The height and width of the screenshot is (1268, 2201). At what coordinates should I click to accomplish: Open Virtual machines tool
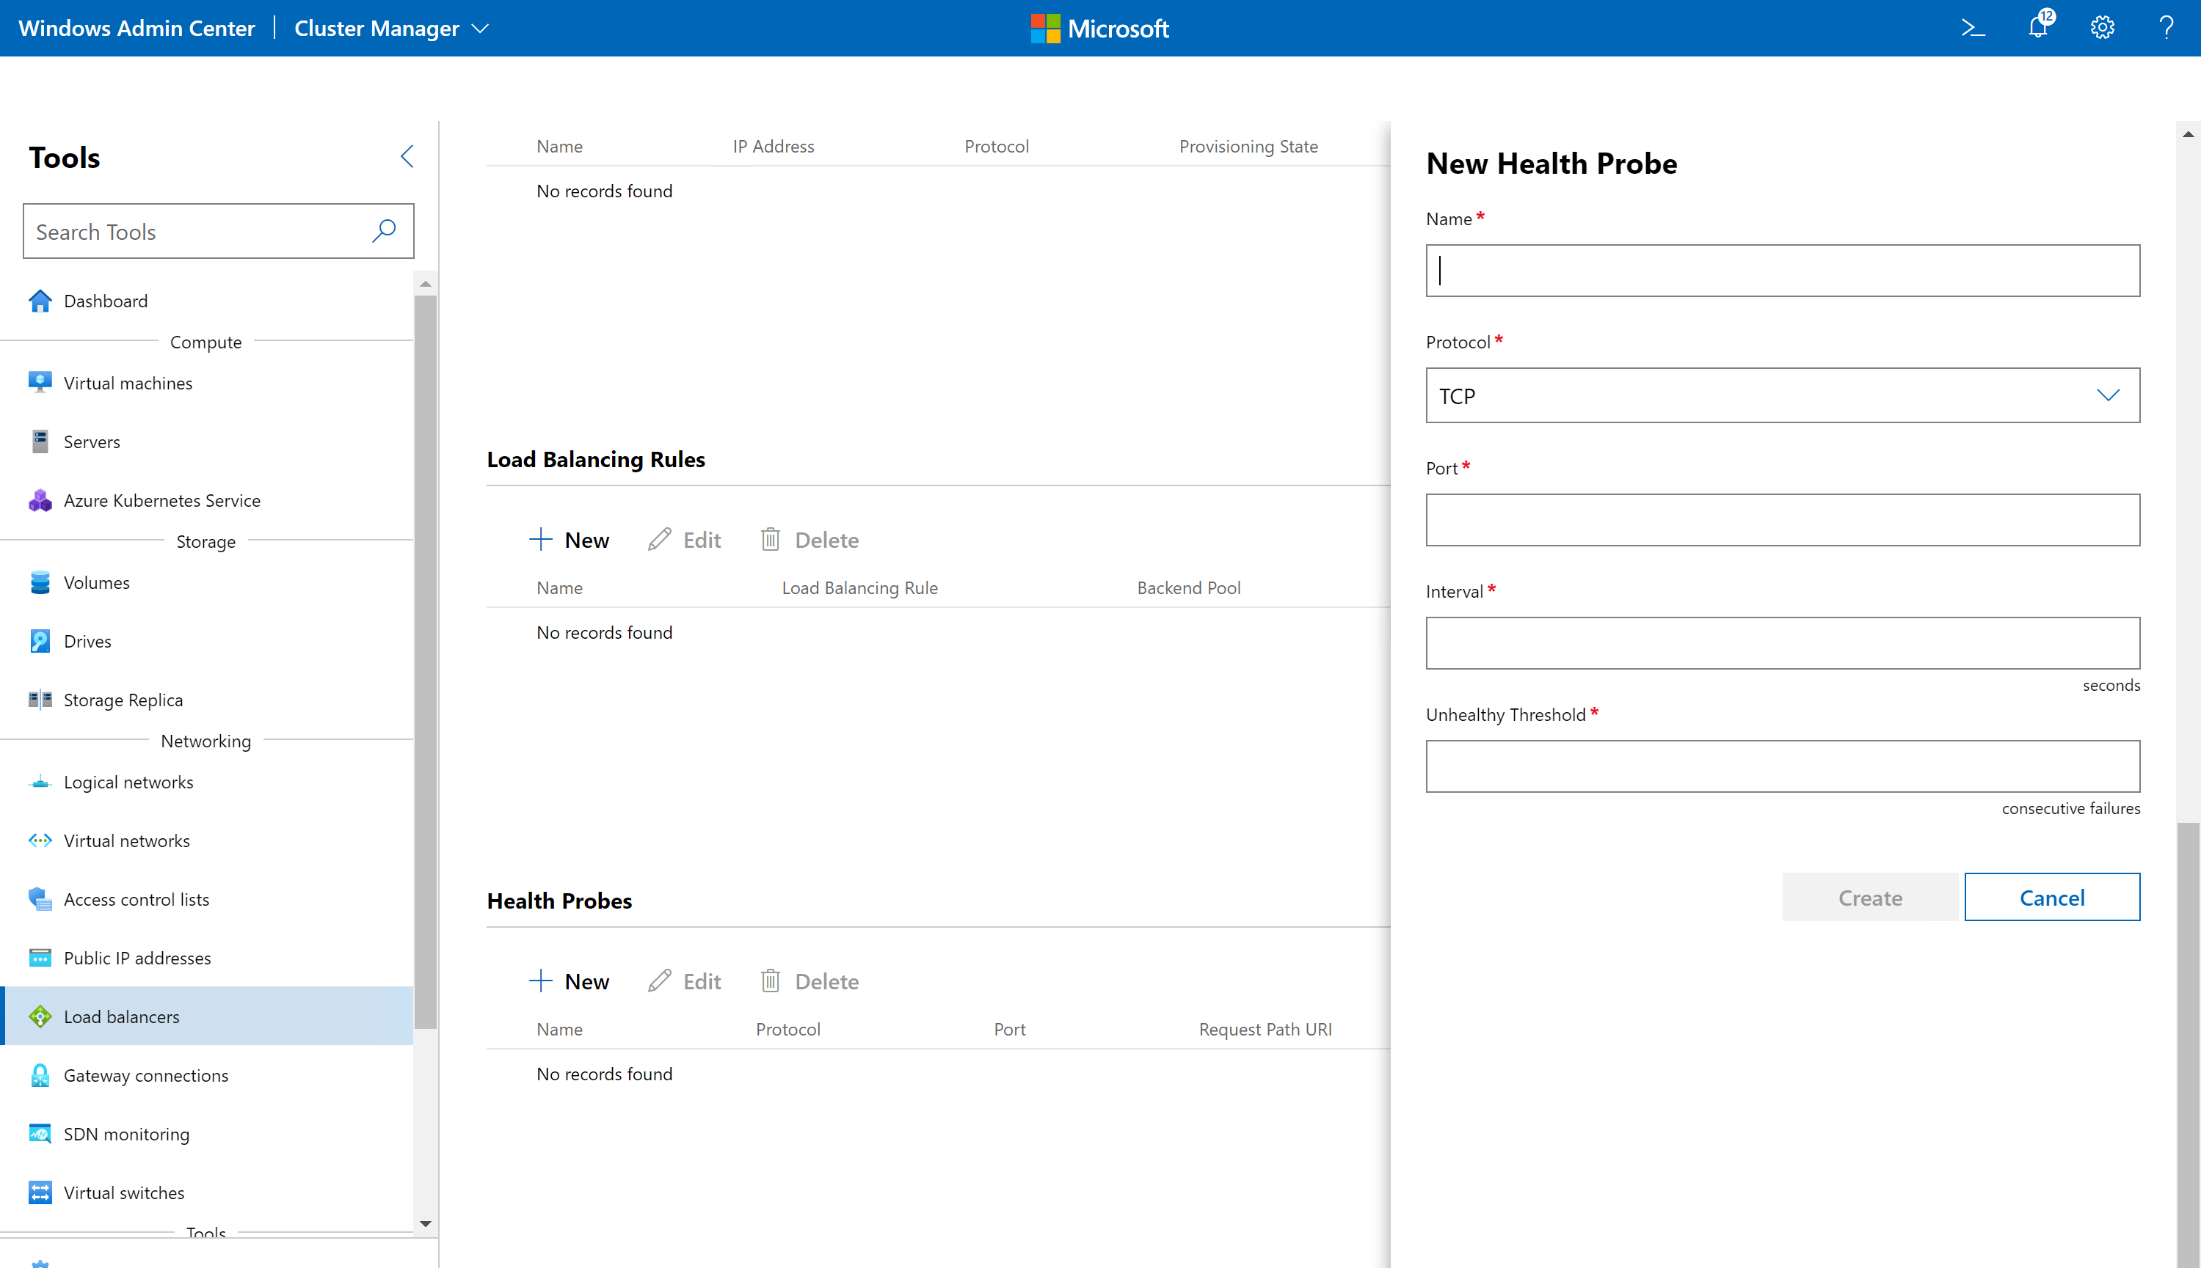pos(128,383)
